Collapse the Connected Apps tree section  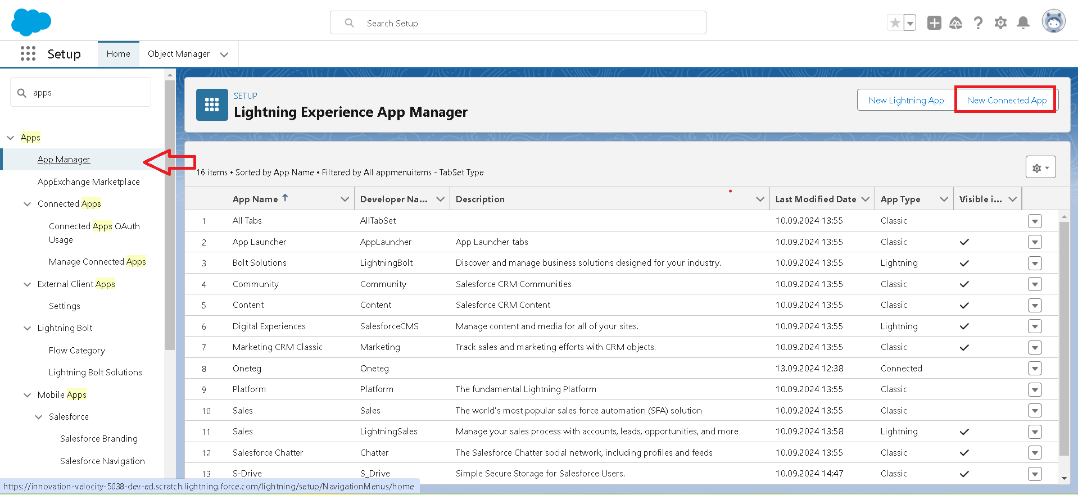[x=27, y=204]
